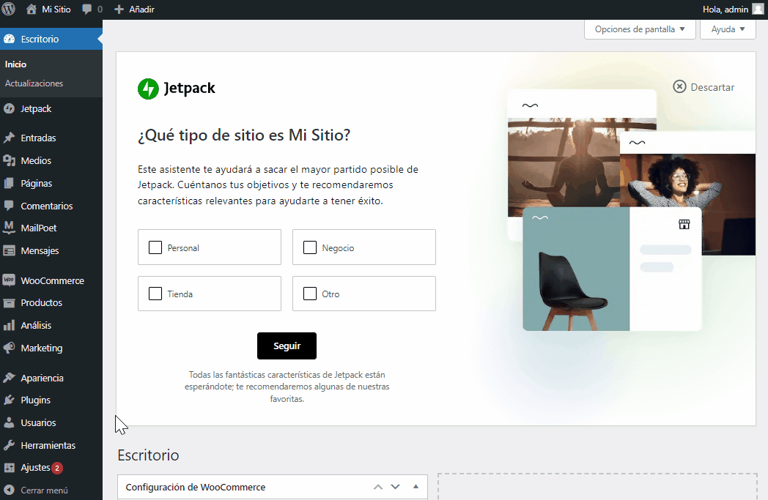This screenshot has height=500, width=768.
Task: Click the Comentarios speech bubble icon
Action: coord(10,206)
